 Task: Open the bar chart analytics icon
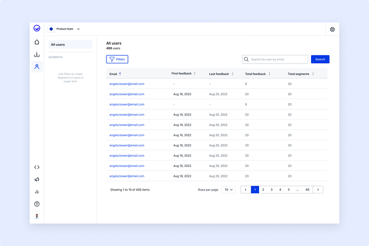(37, 191)
